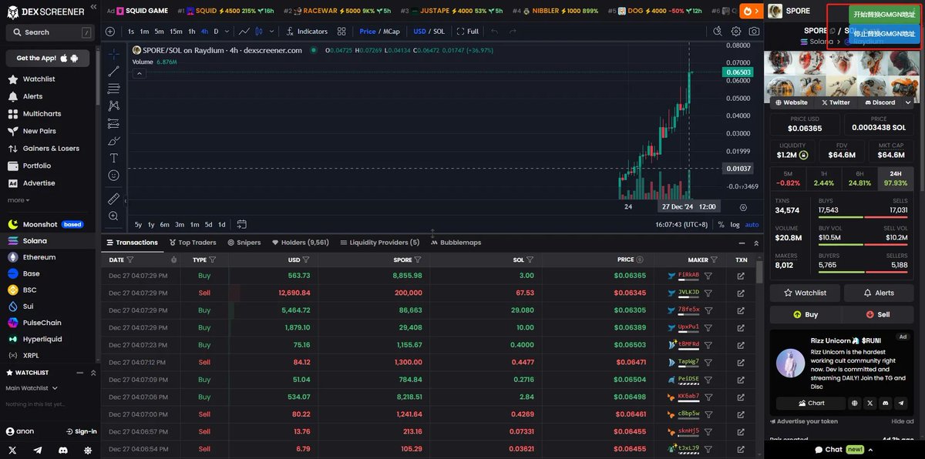Switch chart to Price / MCap toggle
925x459 pixels.
point(379,32)
